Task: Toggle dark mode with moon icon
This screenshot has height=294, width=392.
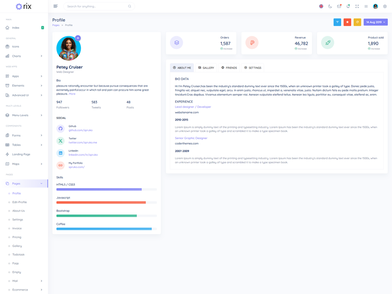Action: (330, 6)
